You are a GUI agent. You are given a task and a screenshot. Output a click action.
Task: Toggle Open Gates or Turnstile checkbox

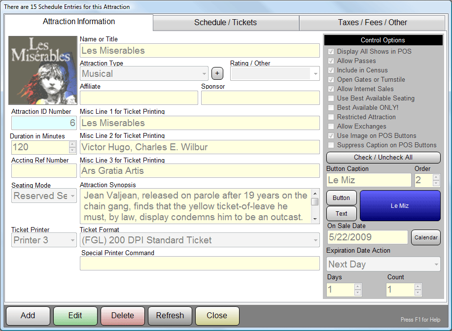point(331,79)
